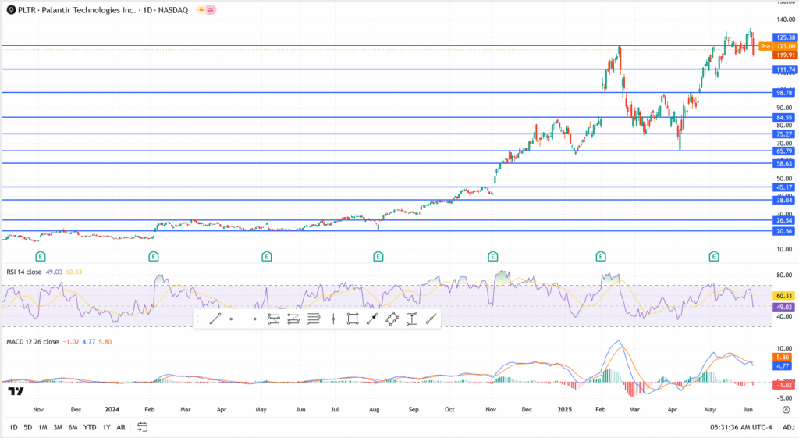Pick the arrow drawing tool
The height and width of the screenshot is (438, 799).
pos(372,319)
